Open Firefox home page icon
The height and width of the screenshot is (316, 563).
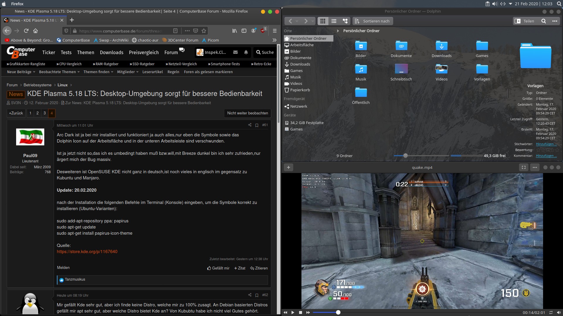[35, 31]
